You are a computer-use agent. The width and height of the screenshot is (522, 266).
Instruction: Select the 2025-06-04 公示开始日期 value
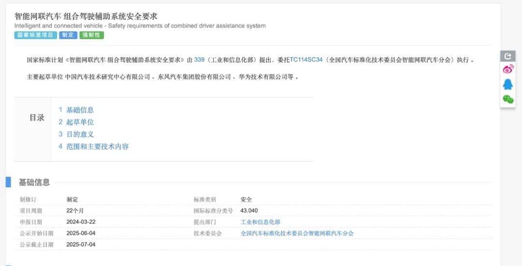81,234
